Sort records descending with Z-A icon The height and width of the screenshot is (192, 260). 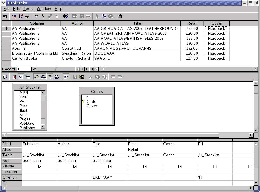pyautogui.click(x=20, y=16)
